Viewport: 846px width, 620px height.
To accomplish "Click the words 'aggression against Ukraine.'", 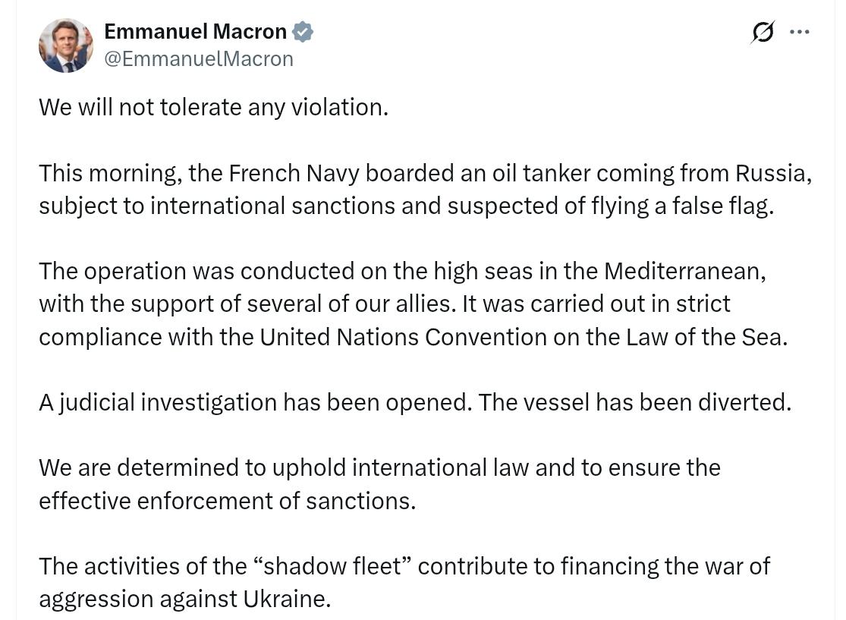I will tap(184, 599).
